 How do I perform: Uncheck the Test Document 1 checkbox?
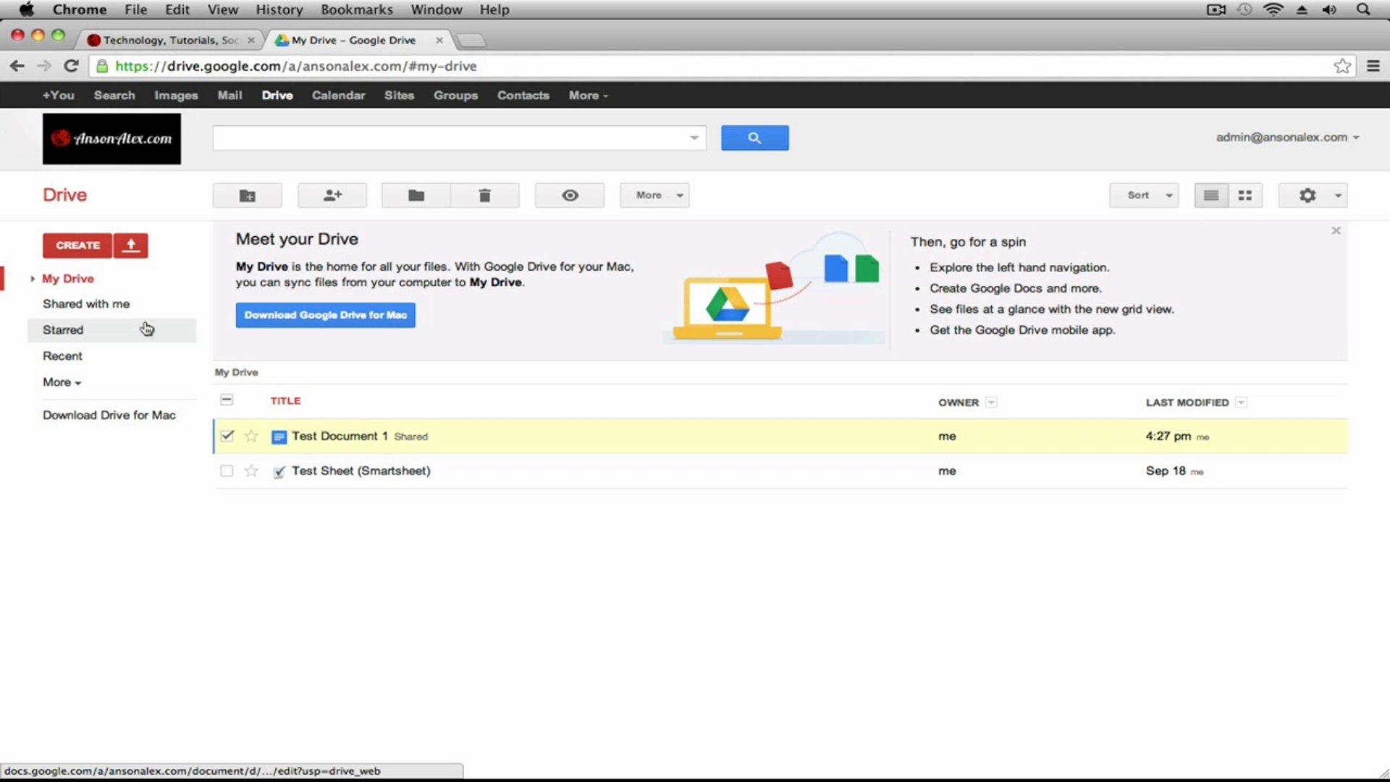point(227,436)
